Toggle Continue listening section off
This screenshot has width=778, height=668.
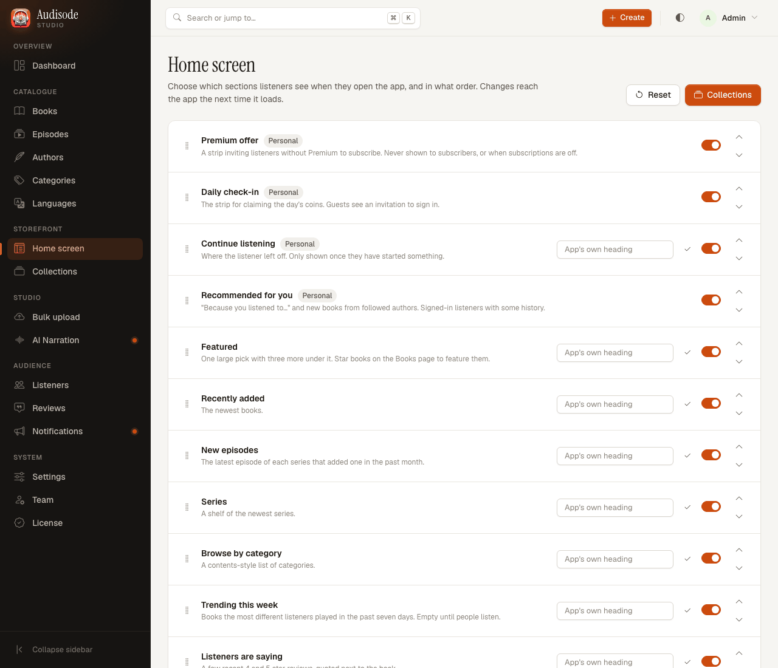click(711, 248)
